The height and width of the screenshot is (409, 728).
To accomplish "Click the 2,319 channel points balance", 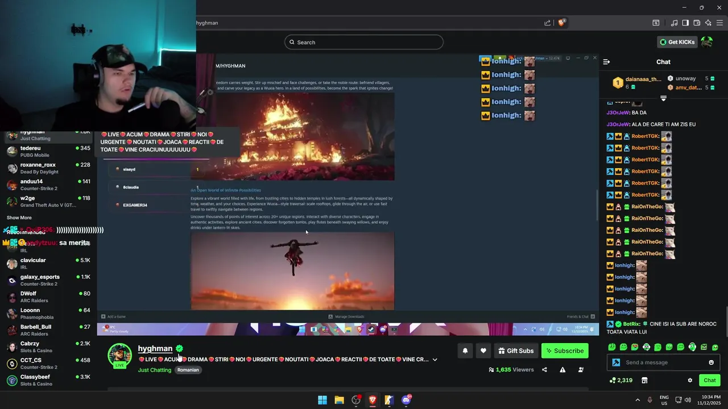I will 621,381.
